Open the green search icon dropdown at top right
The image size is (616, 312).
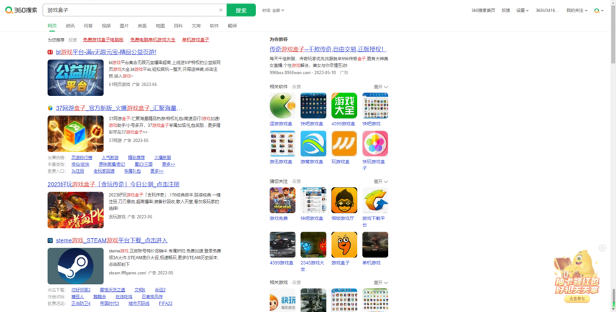[599, 11]
